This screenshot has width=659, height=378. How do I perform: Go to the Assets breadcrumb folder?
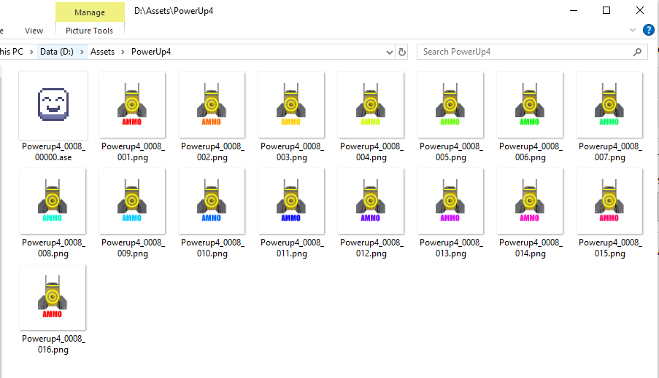click(x=103, y=52)
